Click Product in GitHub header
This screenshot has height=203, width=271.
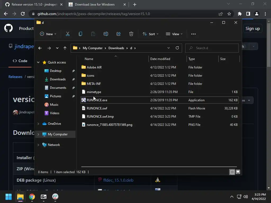pyautogui.click(x=26, y=28)
